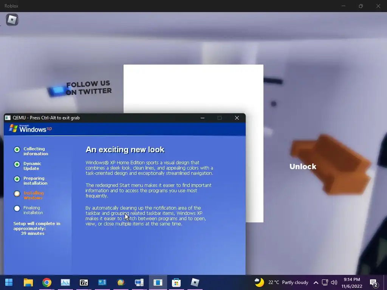Switch to the active QEMU taskbar icon
Image resolution: width=387 pixels, height=290 pixels.
158,282
